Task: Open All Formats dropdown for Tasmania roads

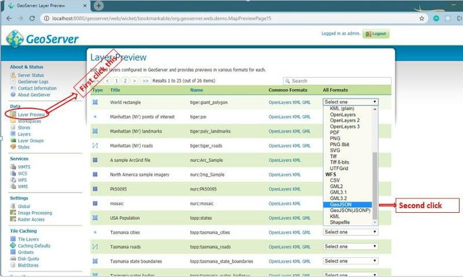Action: [351, 246]
